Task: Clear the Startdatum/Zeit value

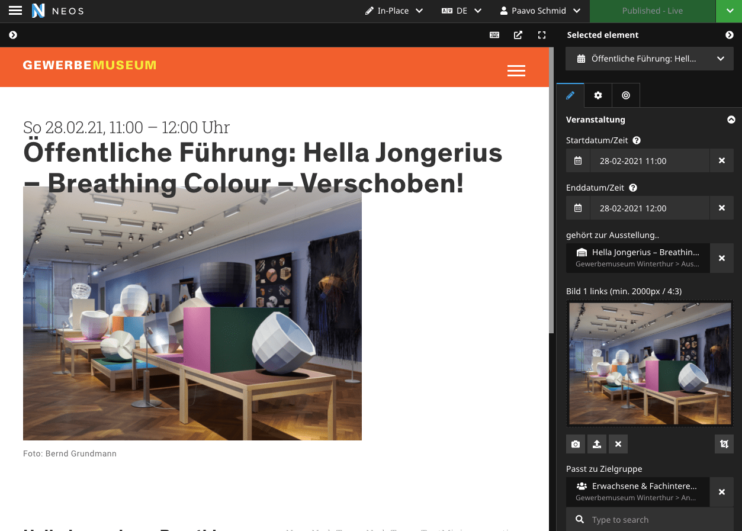Action: [x=722, y=160]
